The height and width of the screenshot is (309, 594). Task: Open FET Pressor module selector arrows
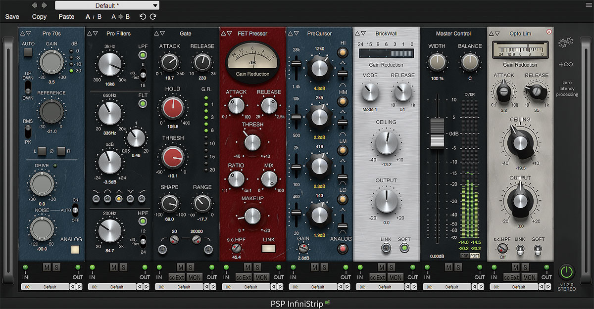tap(227, 34)
